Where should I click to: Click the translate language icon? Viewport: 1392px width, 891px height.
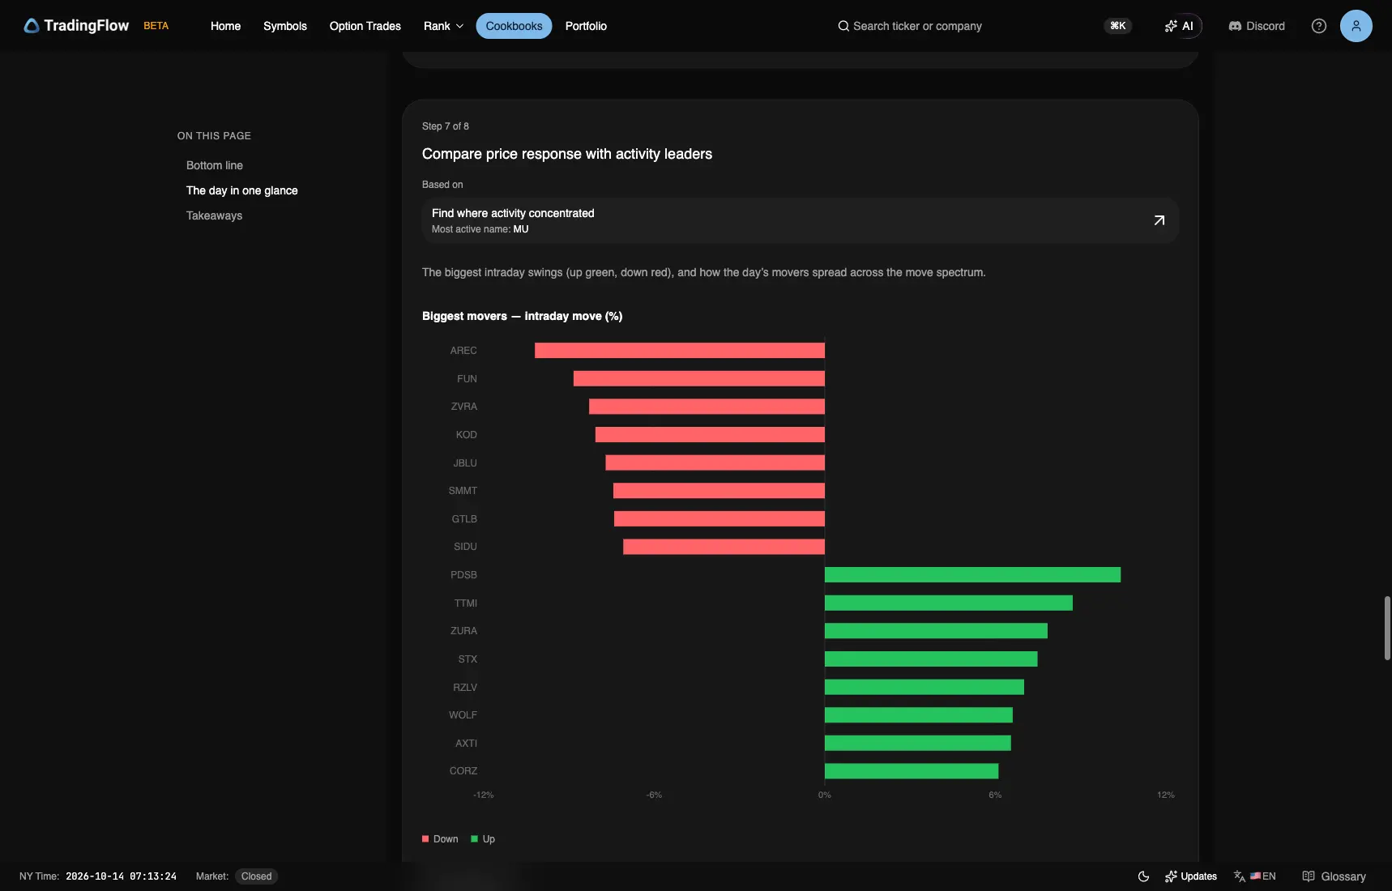[1240, 876]
